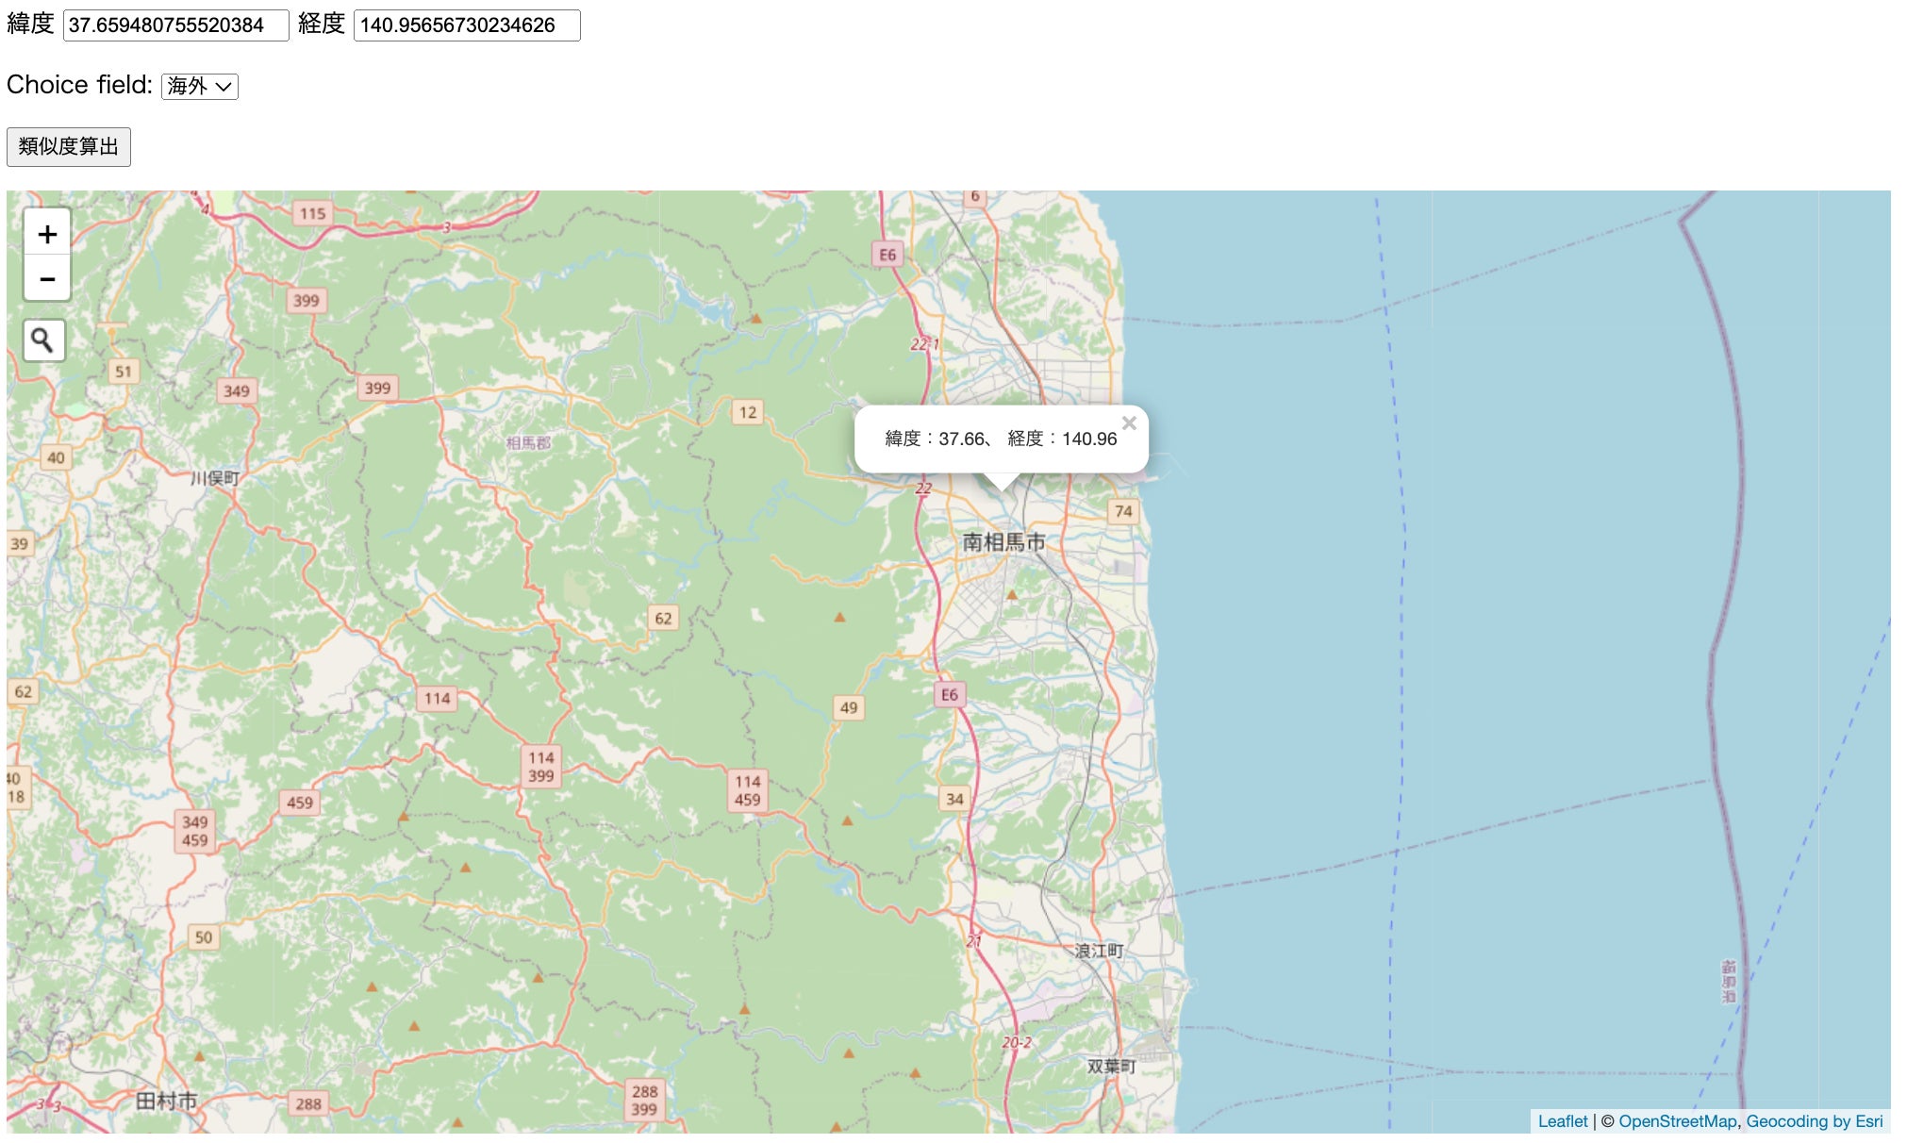Click the 類似度算出 button
The height and width of the screenshot is (1143, 1907).
pyautogui.click(x=69, y=147)
